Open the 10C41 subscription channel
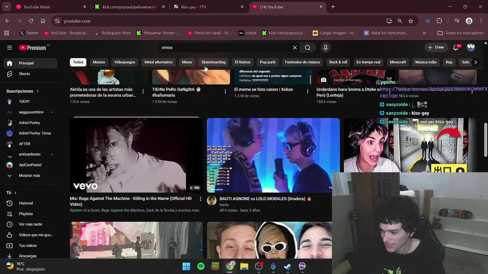 [30, 102]
